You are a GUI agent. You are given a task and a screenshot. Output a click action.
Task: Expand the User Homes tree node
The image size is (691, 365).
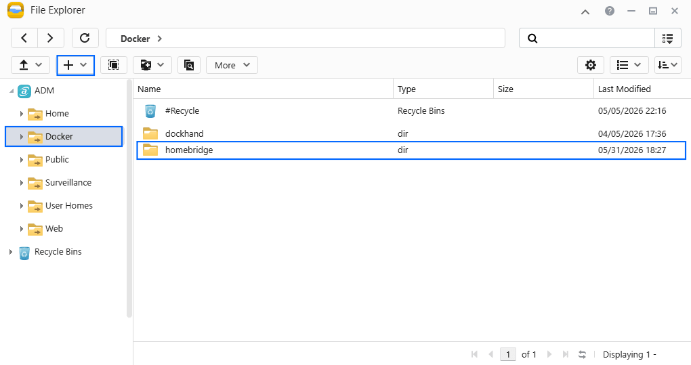point(21,206)
